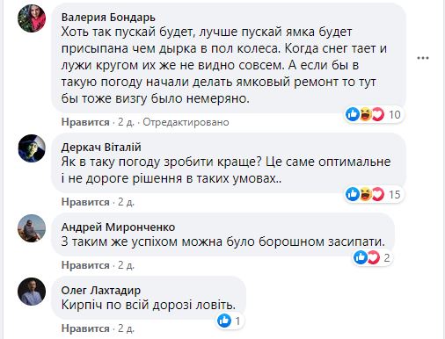Open Деркач Віталій's avatar
Image resolution: width=445 pixels, height=339 pixels.
[x=32, y=148]
